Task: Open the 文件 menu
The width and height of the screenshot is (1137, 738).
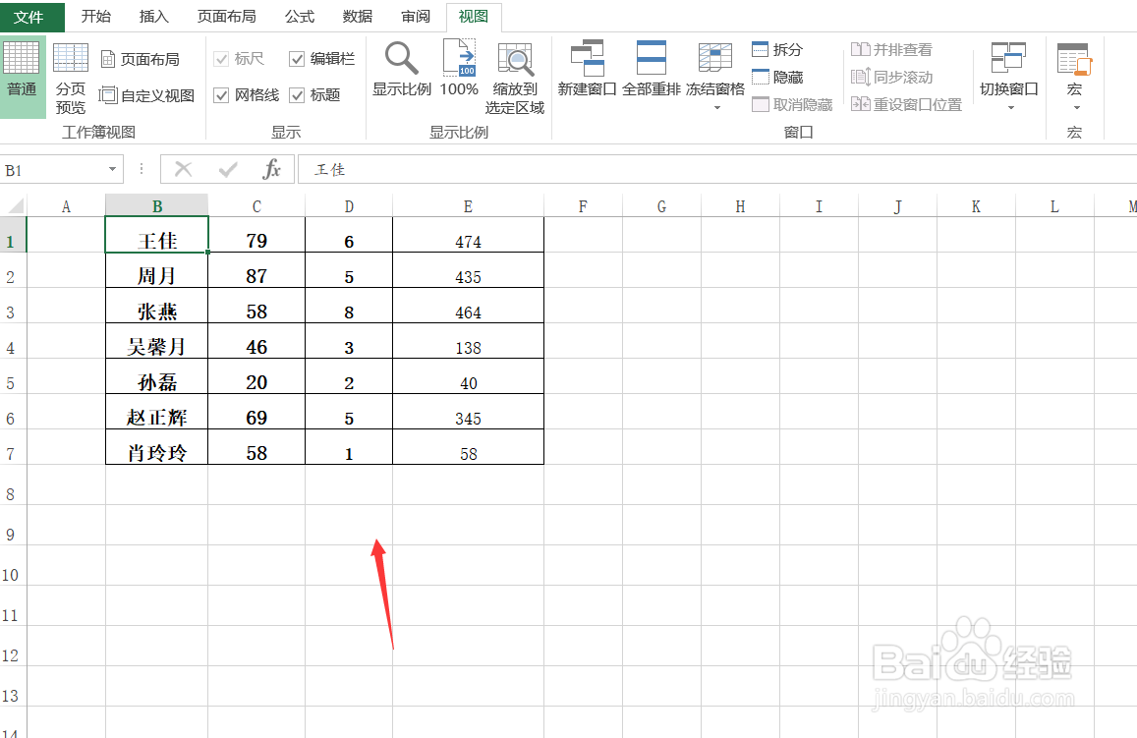Action: coord(30,16)
